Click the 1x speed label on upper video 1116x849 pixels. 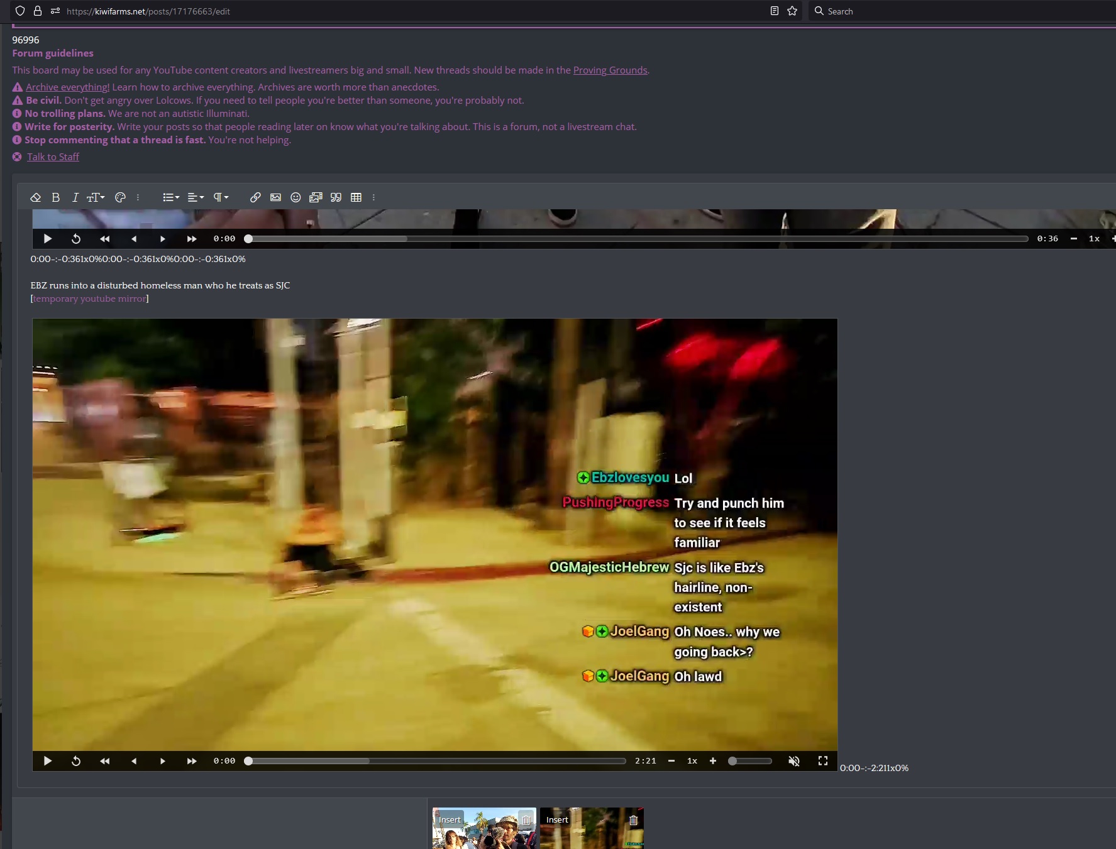pos(1094,239)
